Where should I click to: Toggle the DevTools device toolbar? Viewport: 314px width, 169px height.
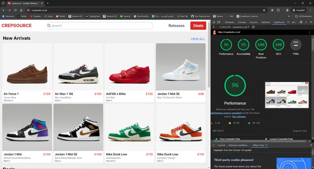point(218,22)
